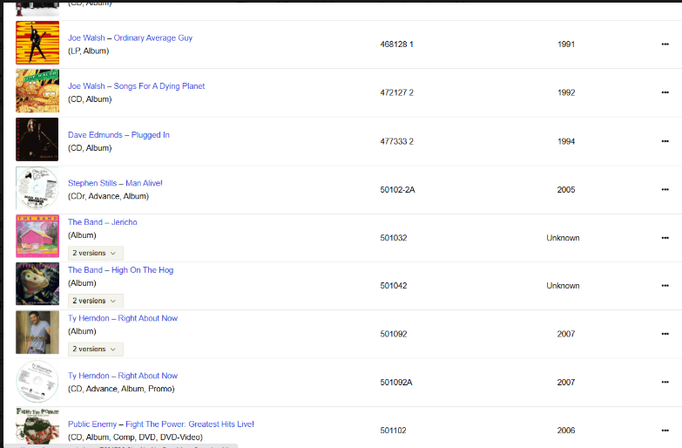Click the Songs For A Dying Planet cover thumbnail
The image size is (682, 448).
[x=37, y=91]
